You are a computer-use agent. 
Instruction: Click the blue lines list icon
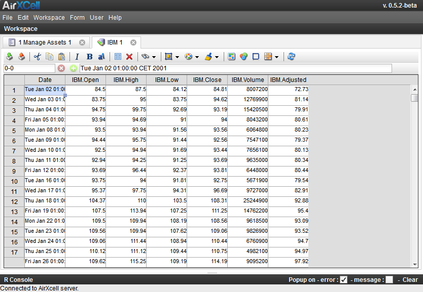(118, 57)
